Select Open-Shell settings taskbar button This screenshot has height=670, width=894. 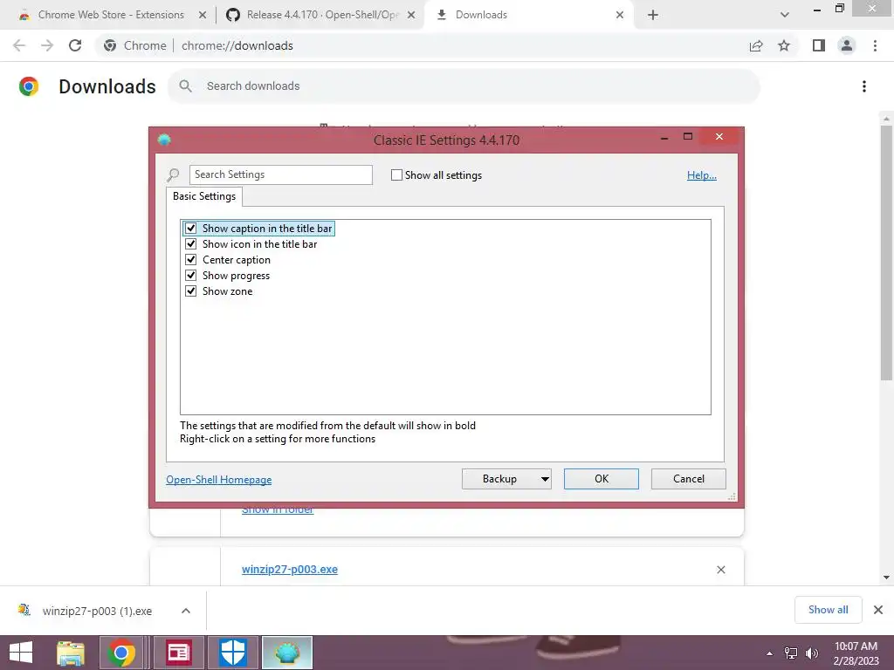286,653
